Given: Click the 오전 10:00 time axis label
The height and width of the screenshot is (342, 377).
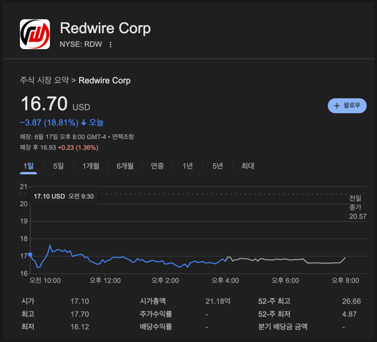Looking at the screenshot, I should (x=45, y=280).
